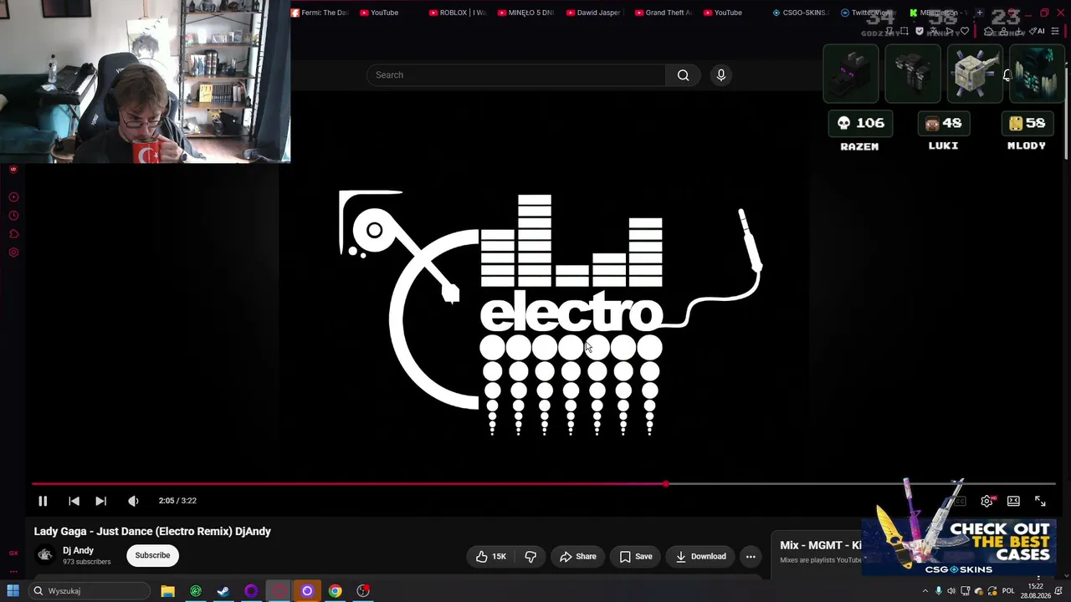
Task: Download the current video
Action: (x=701, y=556)
